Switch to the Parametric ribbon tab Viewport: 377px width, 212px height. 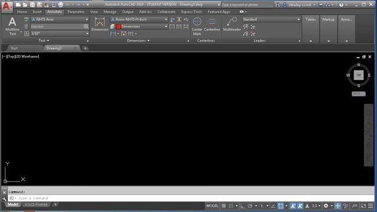click(76, 12)
